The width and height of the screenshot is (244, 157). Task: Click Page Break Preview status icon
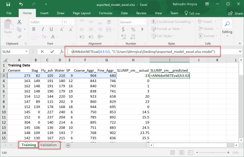191,152
